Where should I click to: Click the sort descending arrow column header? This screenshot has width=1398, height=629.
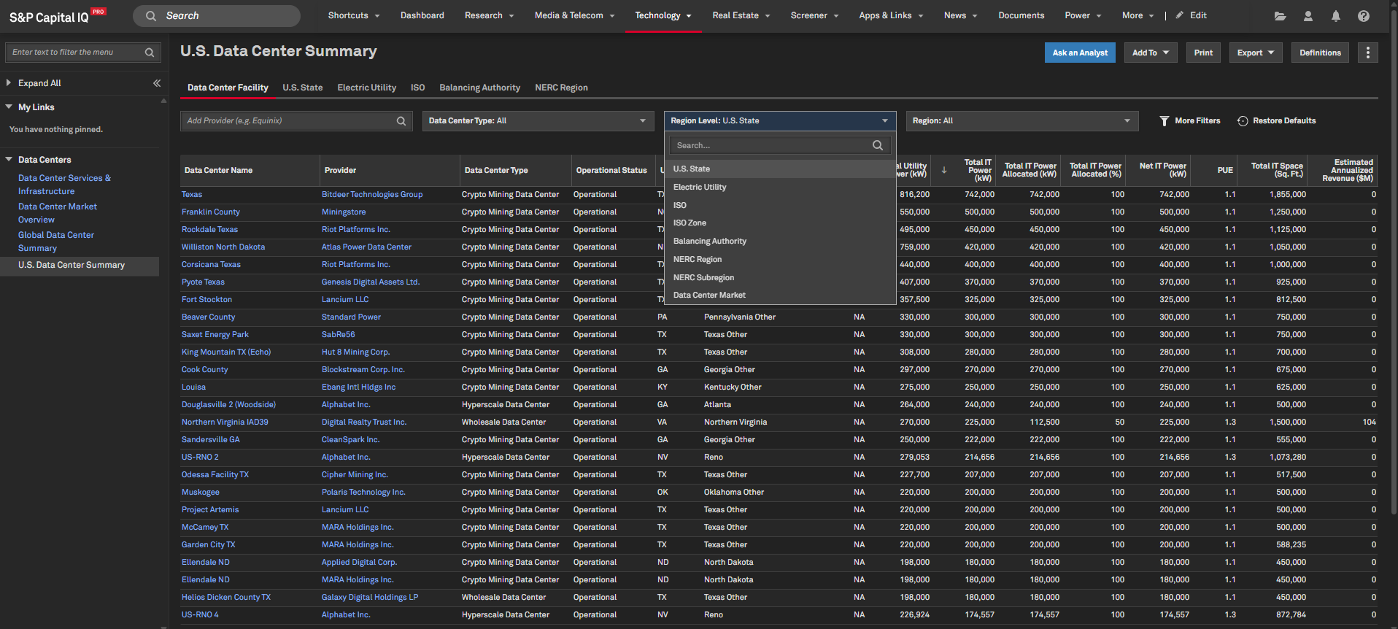(x=944, y=170)
